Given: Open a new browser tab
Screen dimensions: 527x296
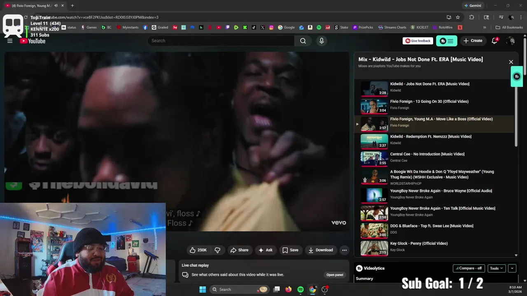Looking at the screenshot, I should (x=72, y=6).
